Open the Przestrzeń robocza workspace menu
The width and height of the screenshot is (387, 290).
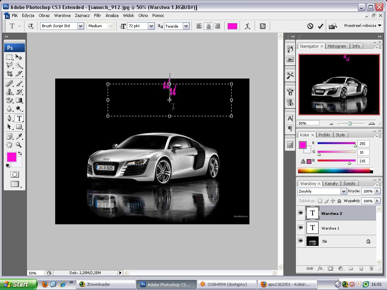pyautogui.click(x=362, y=26)
